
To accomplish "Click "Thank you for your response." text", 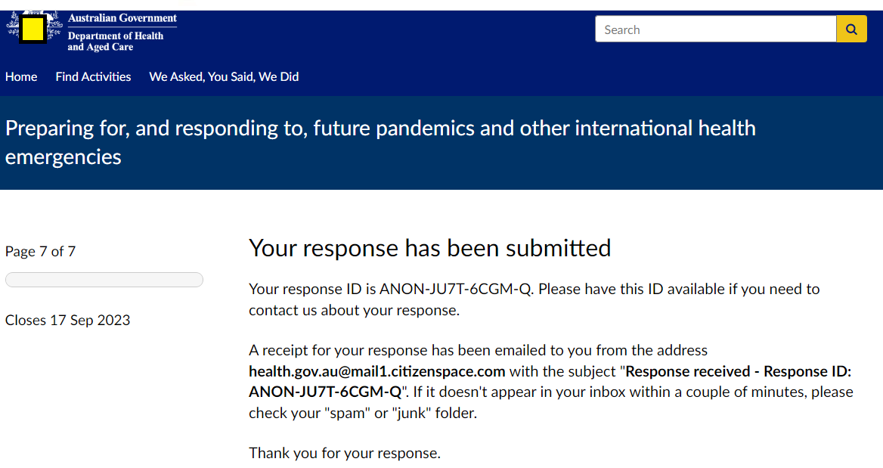I will (x=345, y=454).
